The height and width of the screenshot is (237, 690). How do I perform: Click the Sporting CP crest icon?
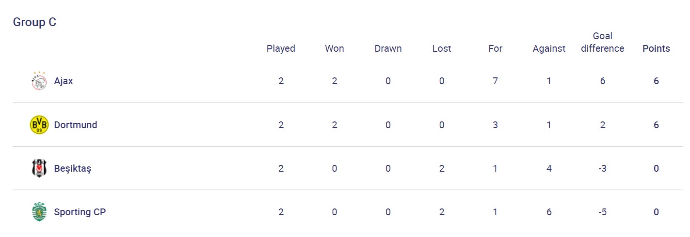coord(39,212)
